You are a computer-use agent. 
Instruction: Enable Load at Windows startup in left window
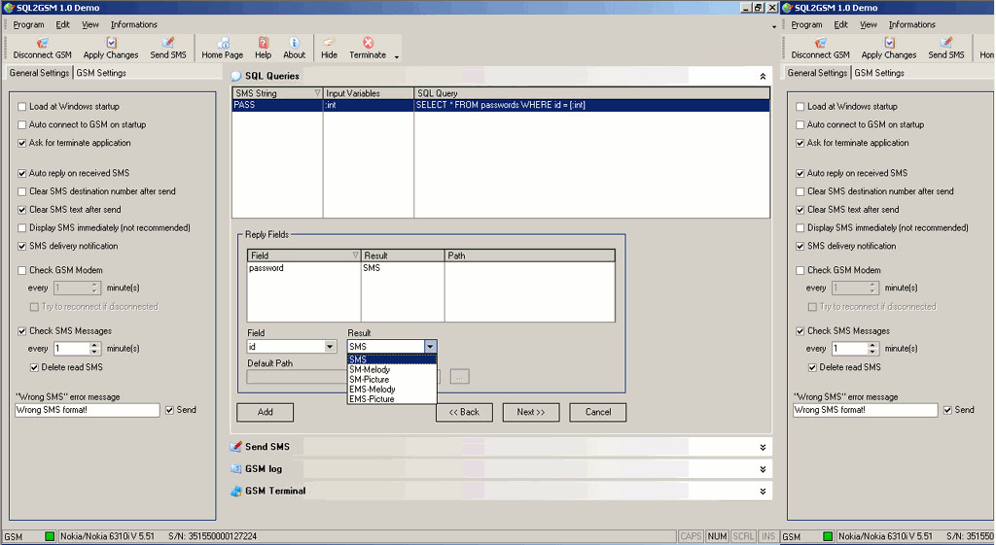pyautogui.click(x=22, y=107)
